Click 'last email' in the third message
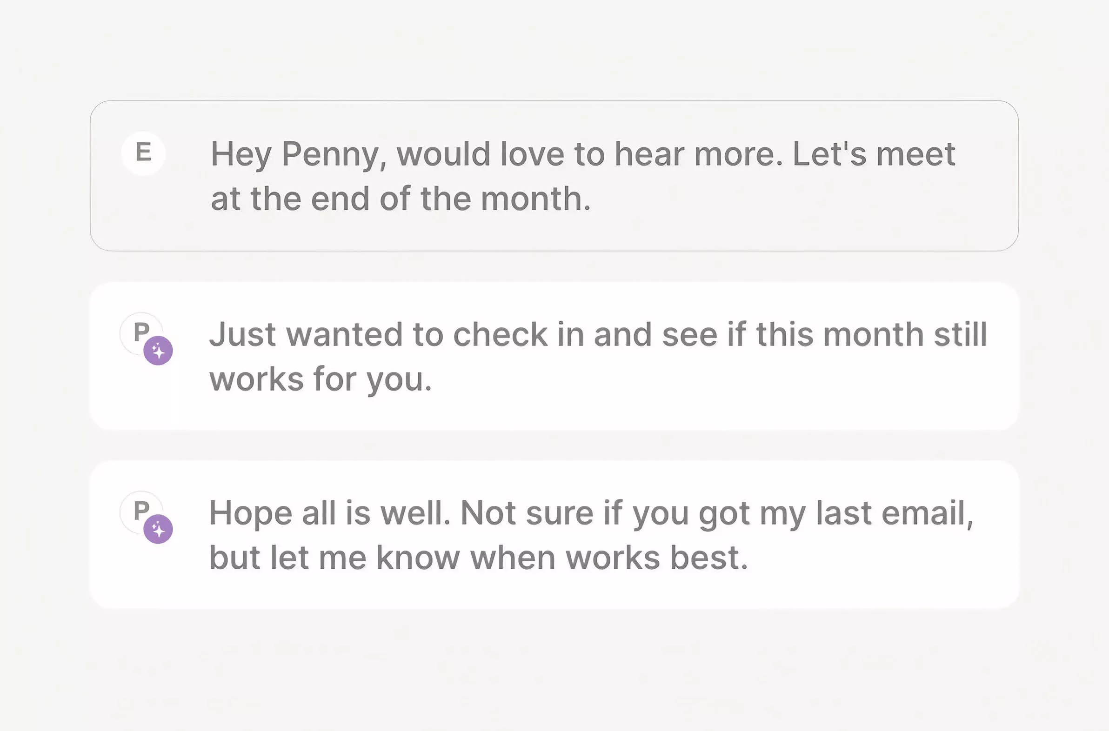 tap(895, 513)
